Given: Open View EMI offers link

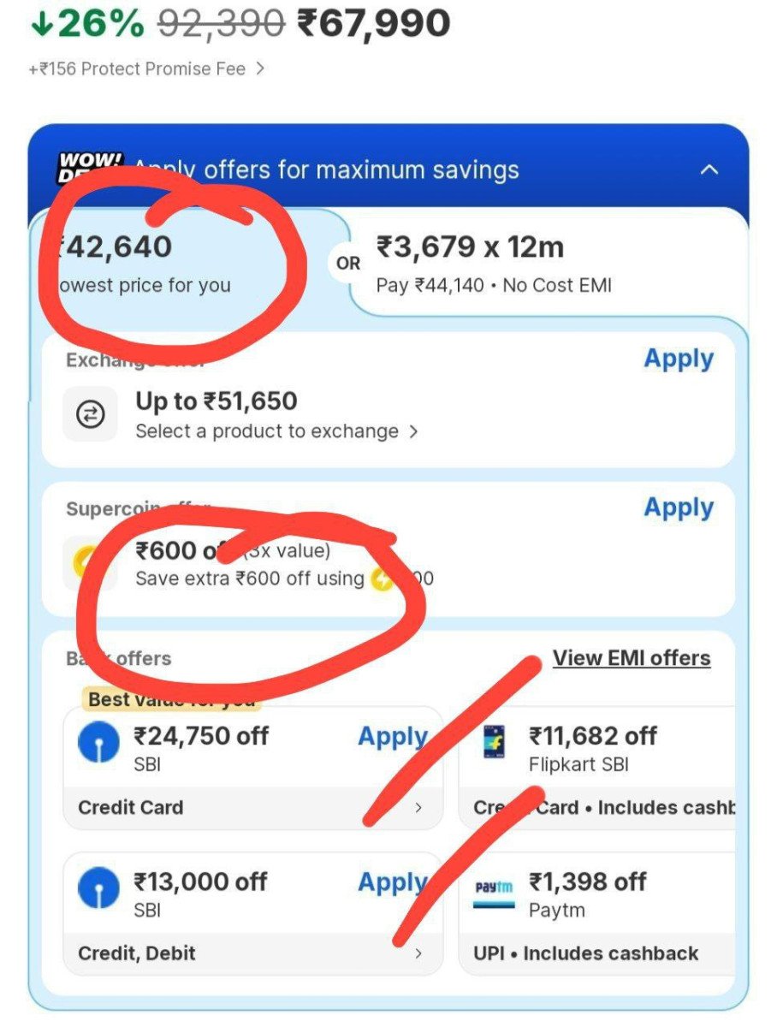Looking at the screenshot, I should [x=631, y=658].
